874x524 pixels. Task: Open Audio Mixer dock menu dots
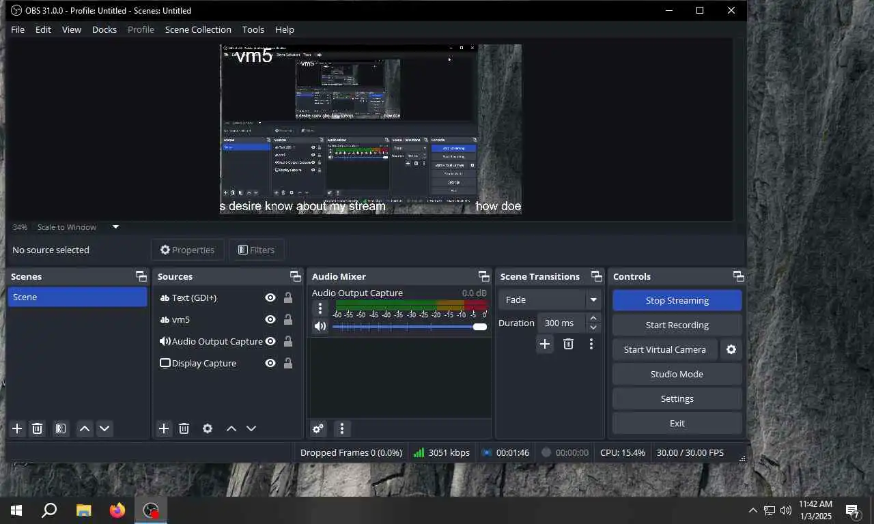point(342,428)
